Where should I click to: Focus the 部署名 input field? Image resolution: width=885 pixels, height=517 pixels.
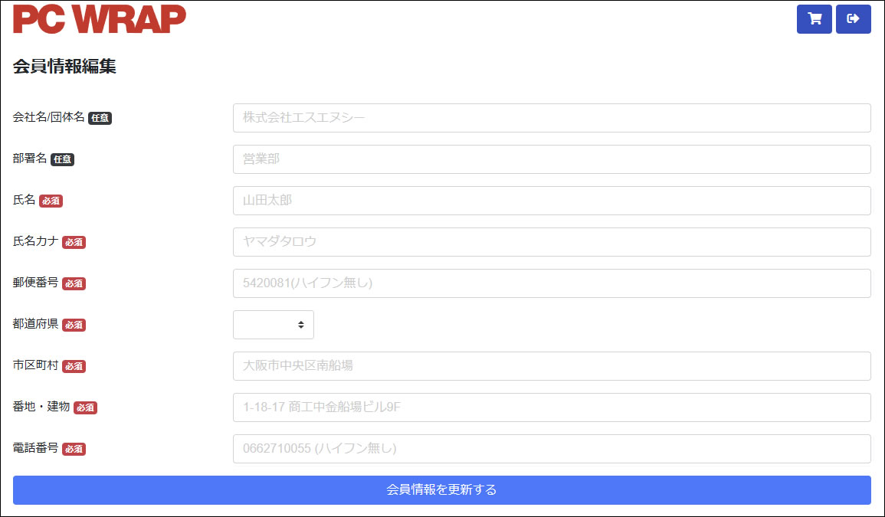click(x=552, y=159)
